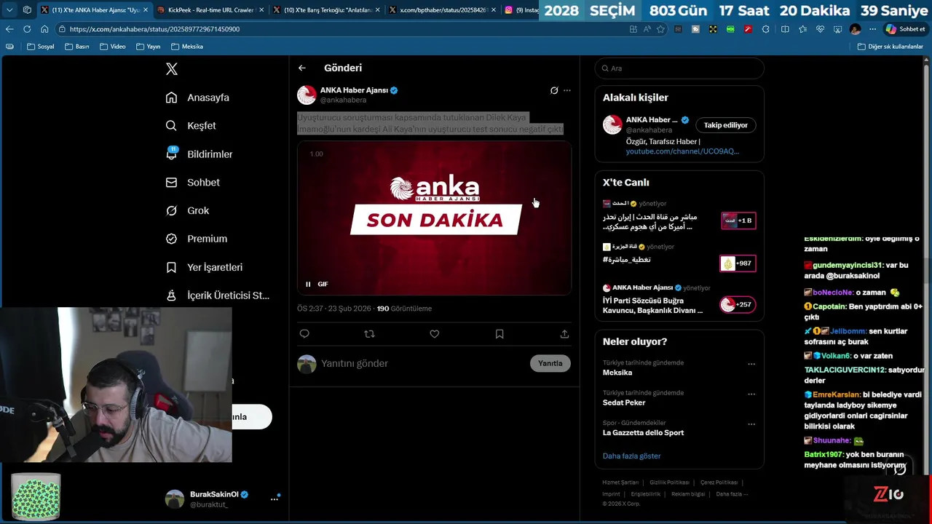Click Daha fazla göster link

click(x=631, y=456)
